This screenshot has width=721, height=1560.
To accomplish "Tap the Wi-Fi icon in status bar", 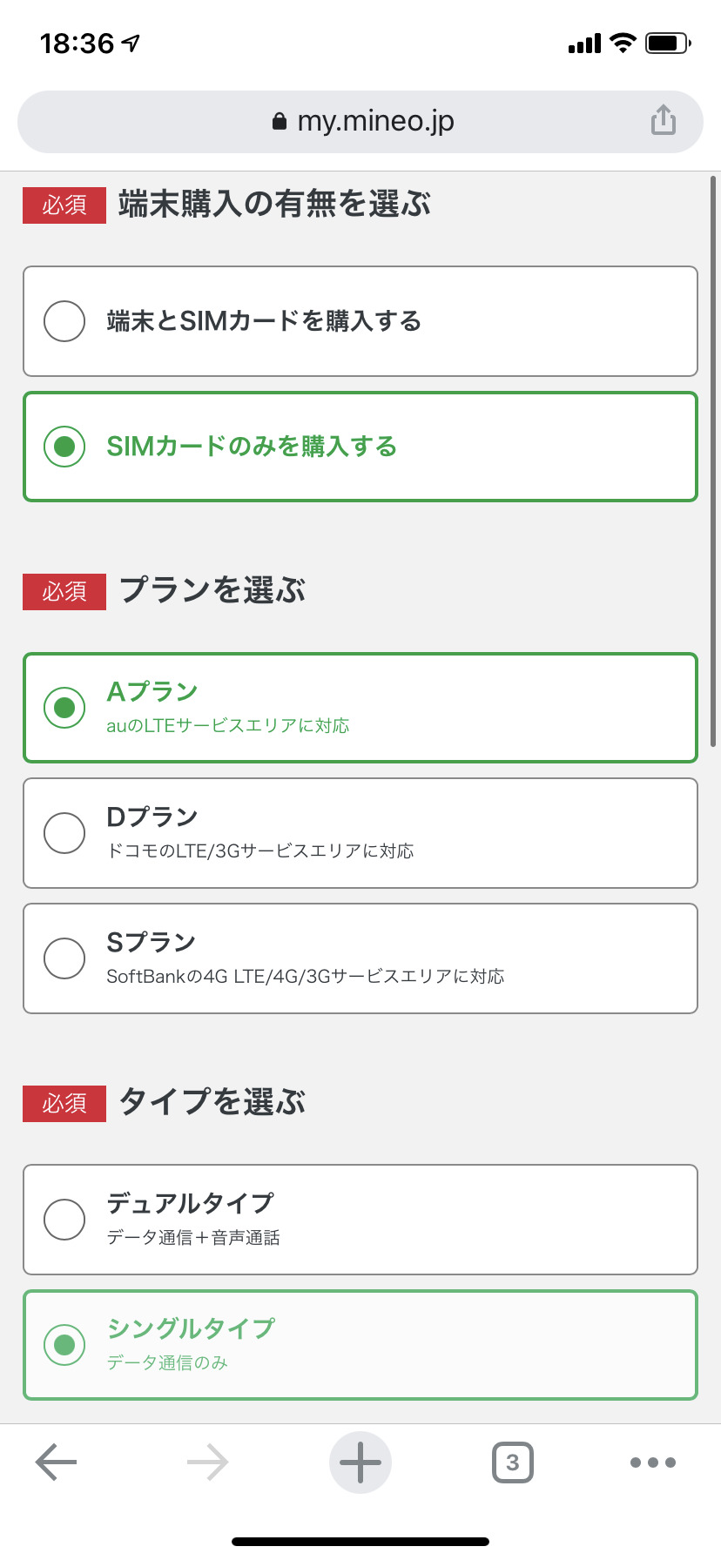I will pos(623,43).
